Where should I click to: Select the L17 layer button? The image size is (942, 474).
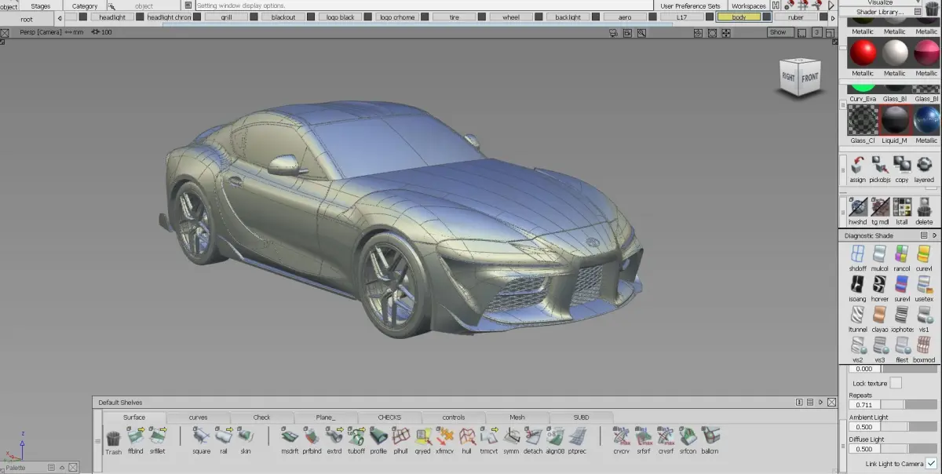681,17
